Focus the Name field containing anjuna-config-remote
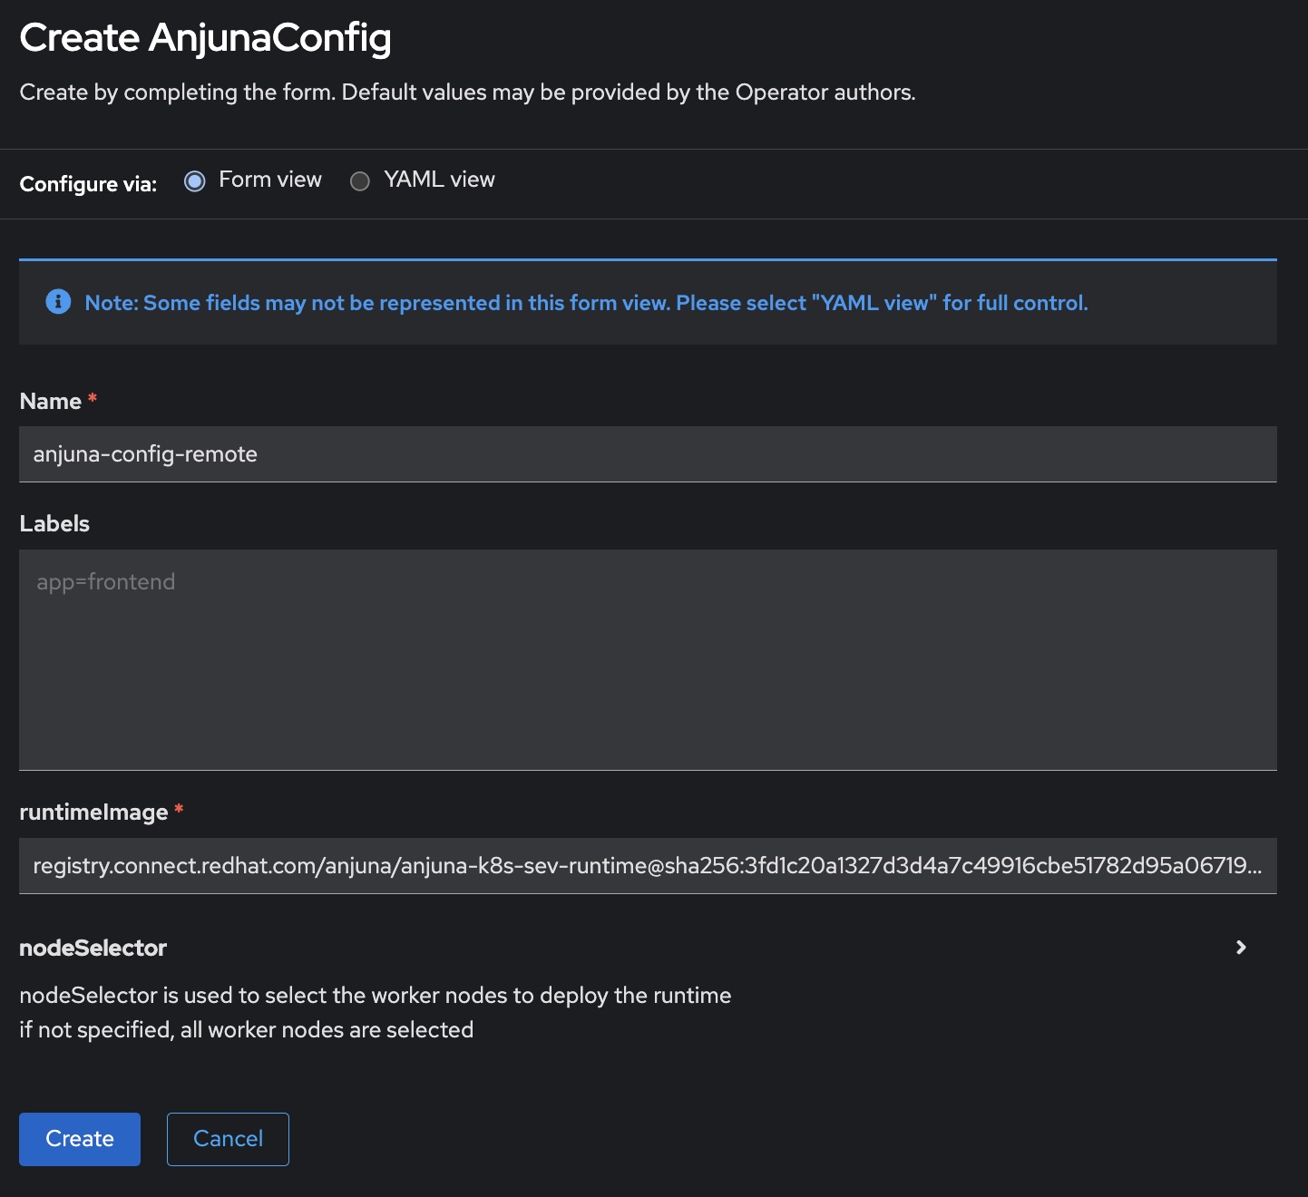Image resolution: width=1308 pixels, height=1197 pixels. pyautogui.click(x=648, y=454)
